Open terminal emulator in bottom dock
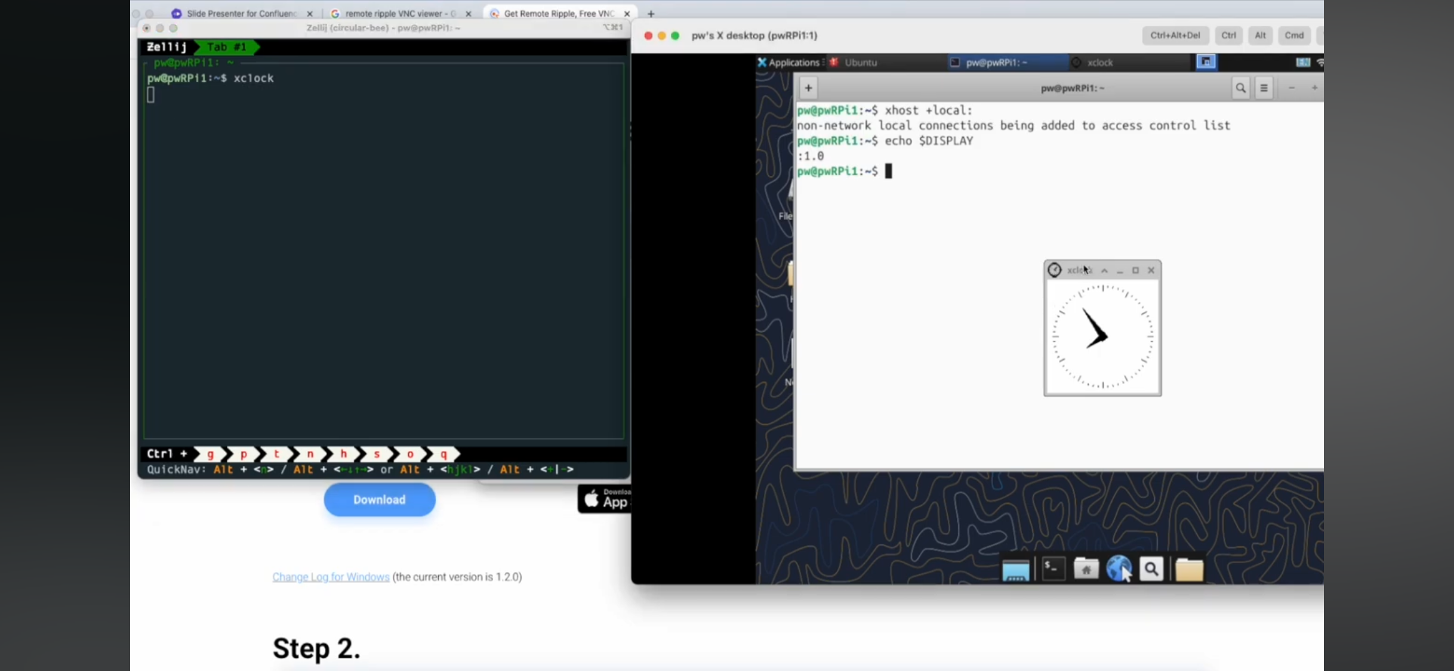1454x671 pixels. (1053, 569)
